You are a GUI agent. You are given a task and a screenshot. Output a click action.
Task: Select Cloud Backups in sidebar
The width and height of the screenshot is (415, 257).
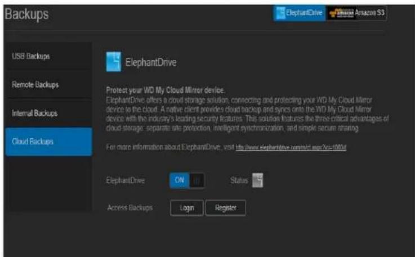point(48,142)
